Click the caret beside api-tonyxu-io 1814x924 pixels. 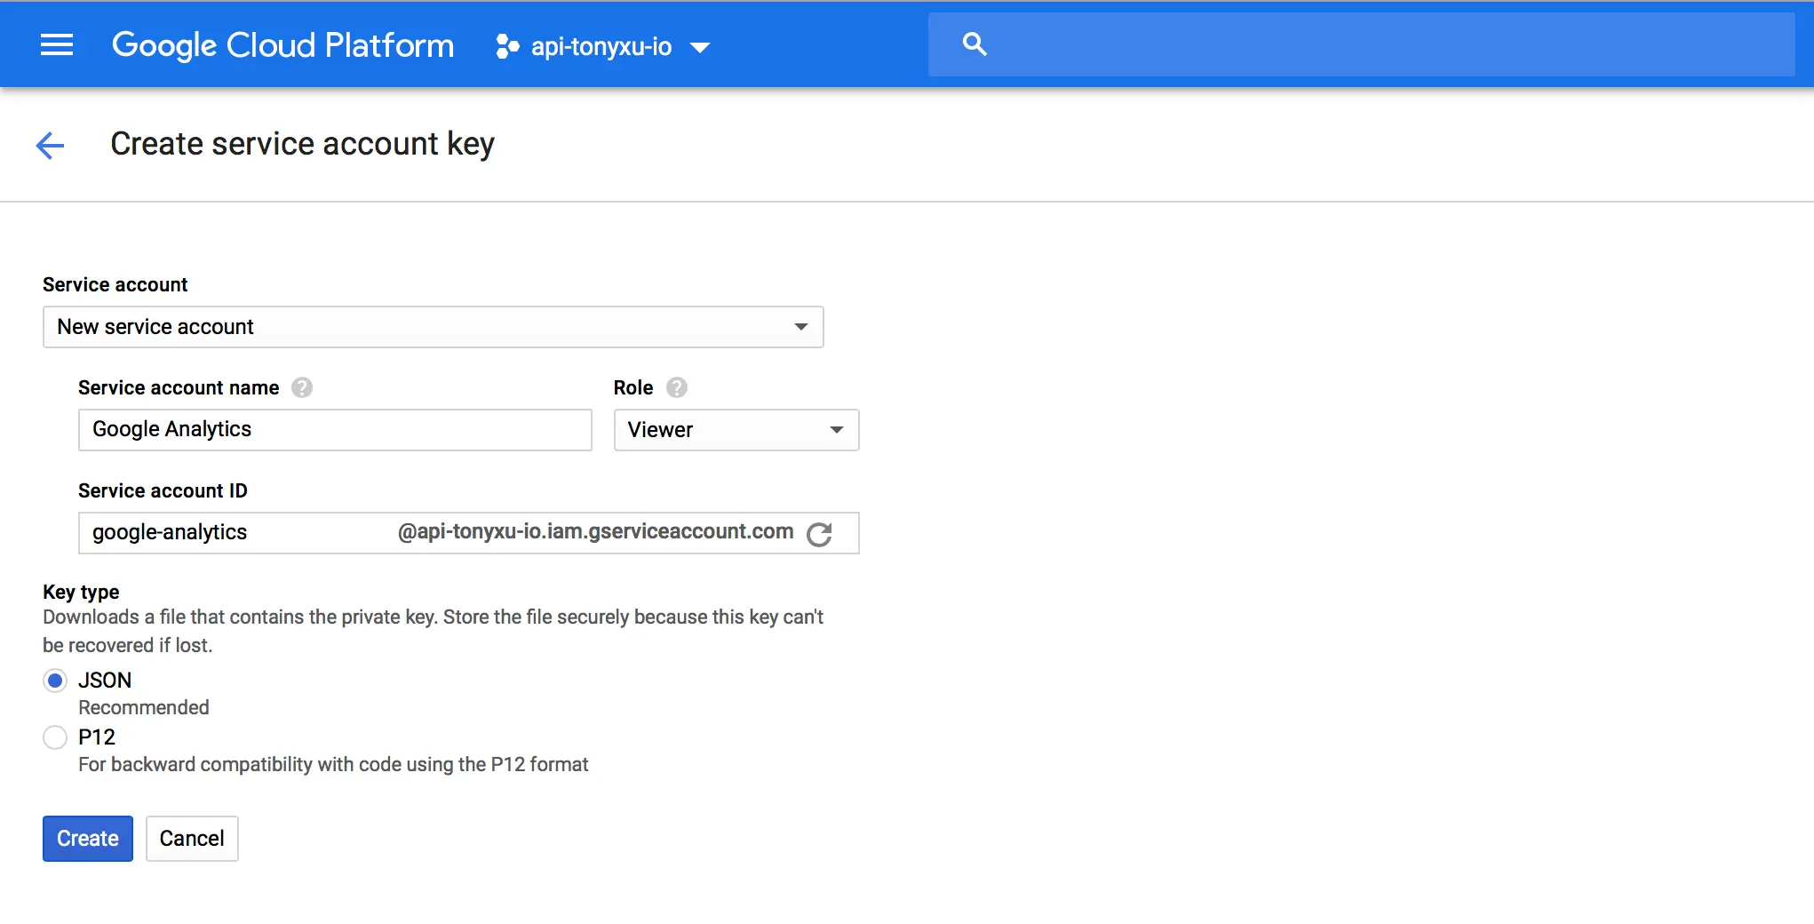tap(700, 48)
